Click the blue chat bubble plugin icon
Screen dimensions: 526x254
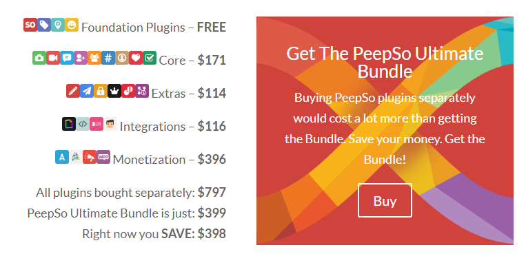(67, 58)
